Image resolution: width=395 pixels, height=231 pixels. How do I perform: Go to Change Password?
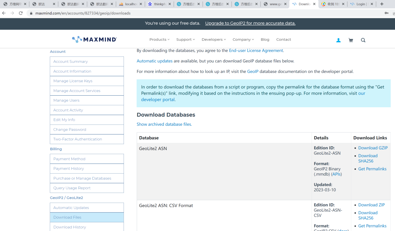[87, 129]
